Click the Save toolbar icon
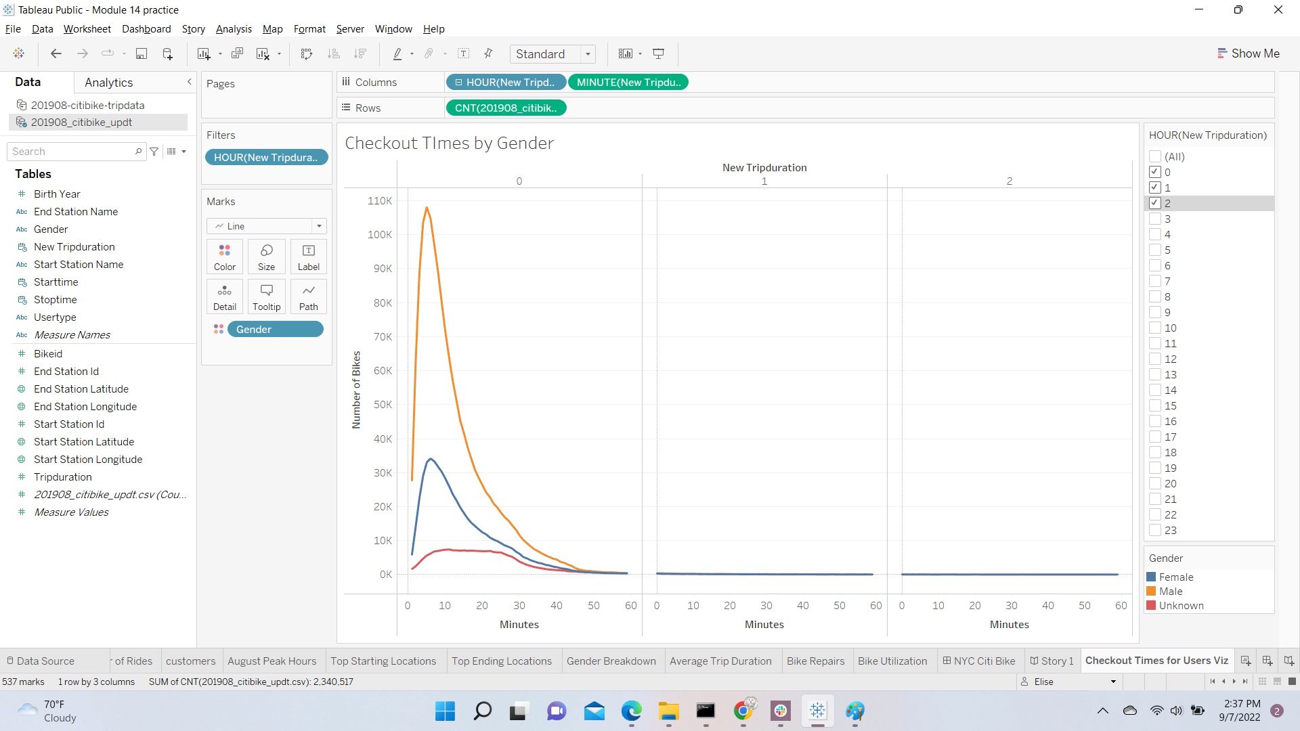 pyautogui.click(x=142, y=53)
